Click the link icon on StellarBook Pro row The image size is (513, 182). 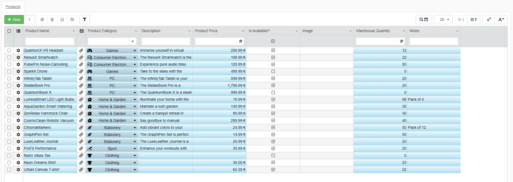81,85
